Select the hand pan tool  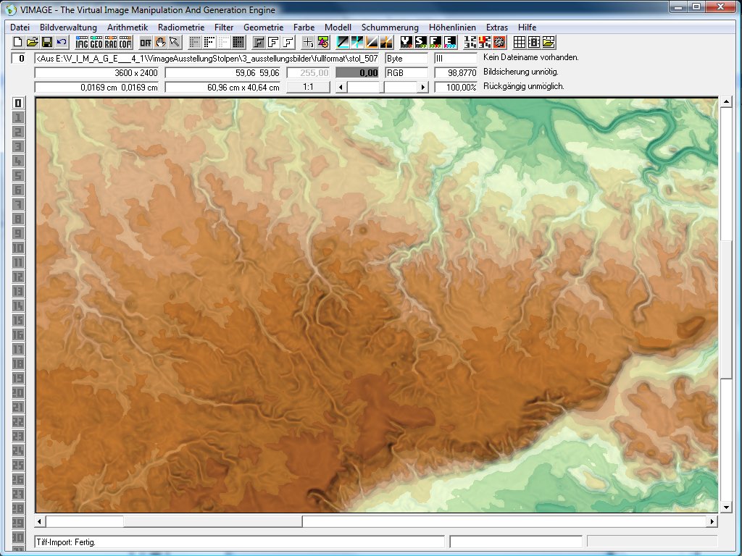pos(161,42)
